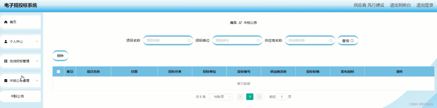Focus the 招标单位 input field
This screenshot has height=108, width=437.
[x=237, y=40]
